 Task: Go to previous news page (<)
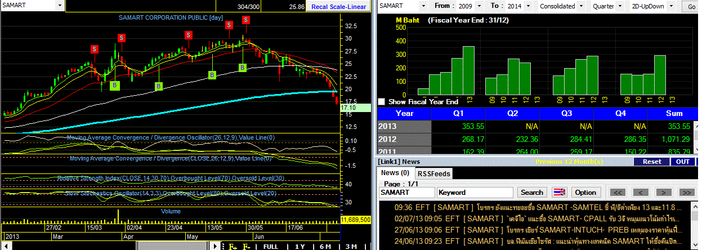[641, 193]
